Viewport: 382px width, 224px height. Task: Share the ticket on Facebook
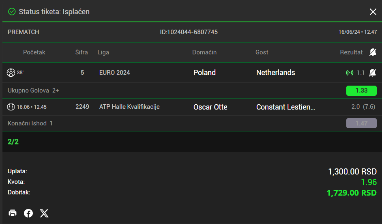(x=28, y=213)
